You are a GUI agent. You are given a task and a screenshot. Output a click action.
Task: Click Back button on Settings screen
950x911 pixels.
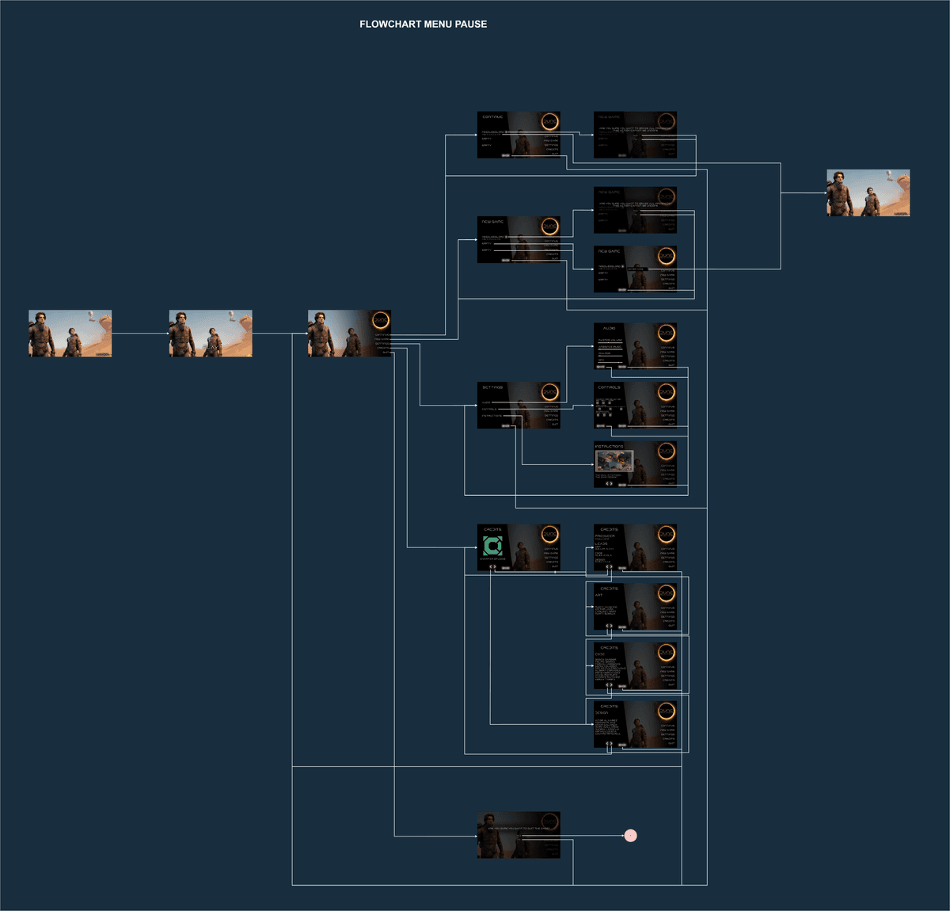(x=506, y=425)
